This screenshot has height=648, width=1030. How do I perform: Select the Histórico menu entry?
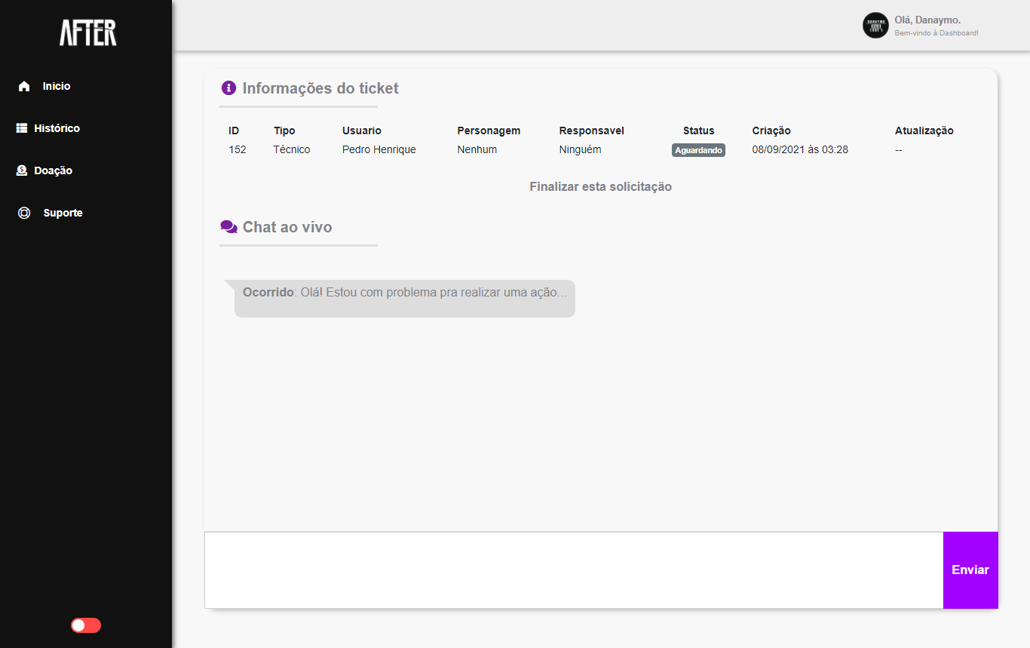point(57,127)
